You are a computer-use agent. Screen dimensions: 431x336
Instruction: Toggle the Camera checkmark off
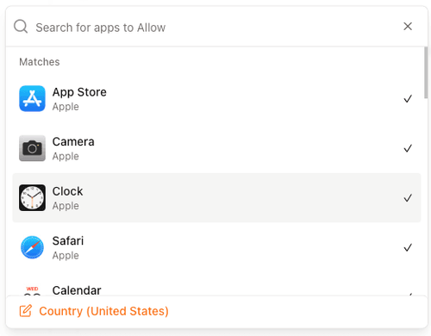(x=408, y=148)
